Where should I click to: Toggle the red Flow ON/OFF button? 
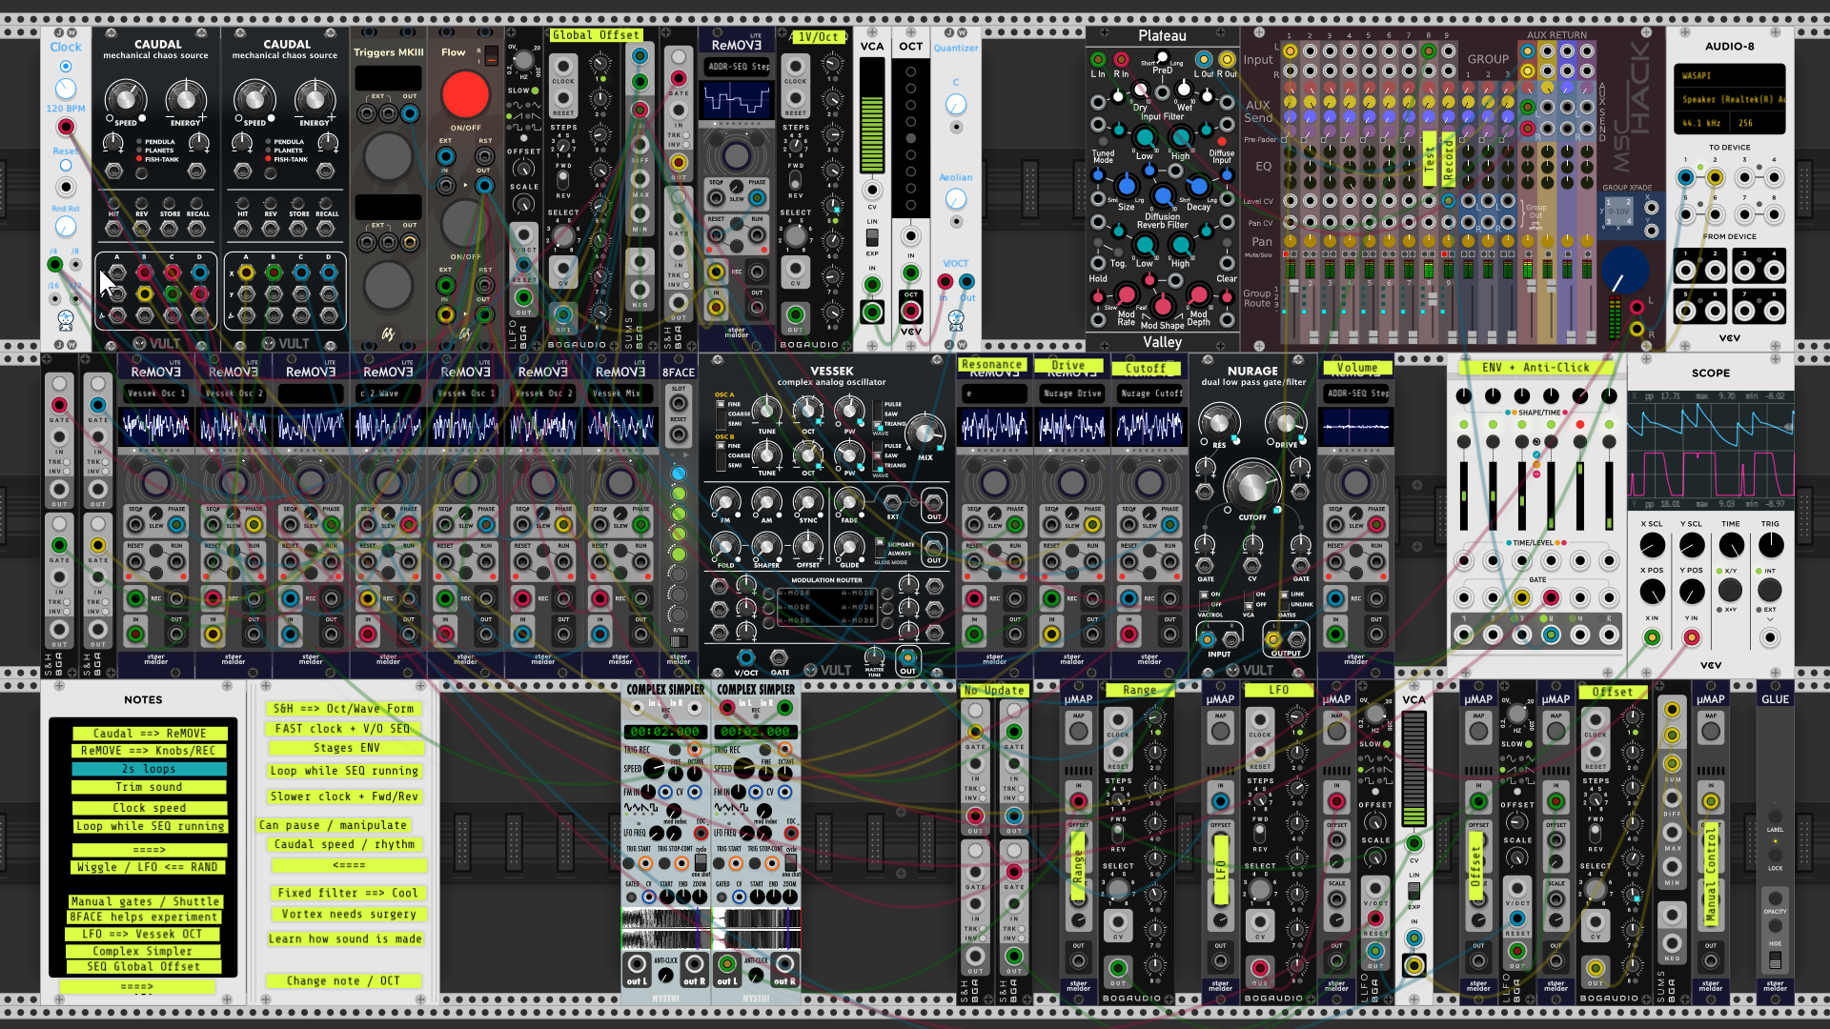[465, 95]
